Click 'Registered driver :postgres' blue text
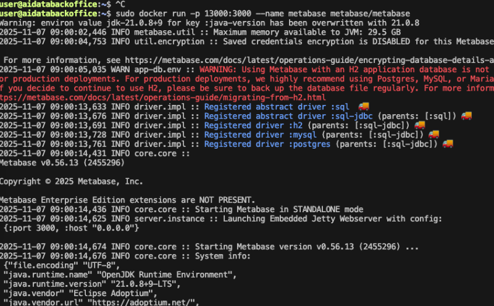The image size is (494, 306). tap(267, 144)
